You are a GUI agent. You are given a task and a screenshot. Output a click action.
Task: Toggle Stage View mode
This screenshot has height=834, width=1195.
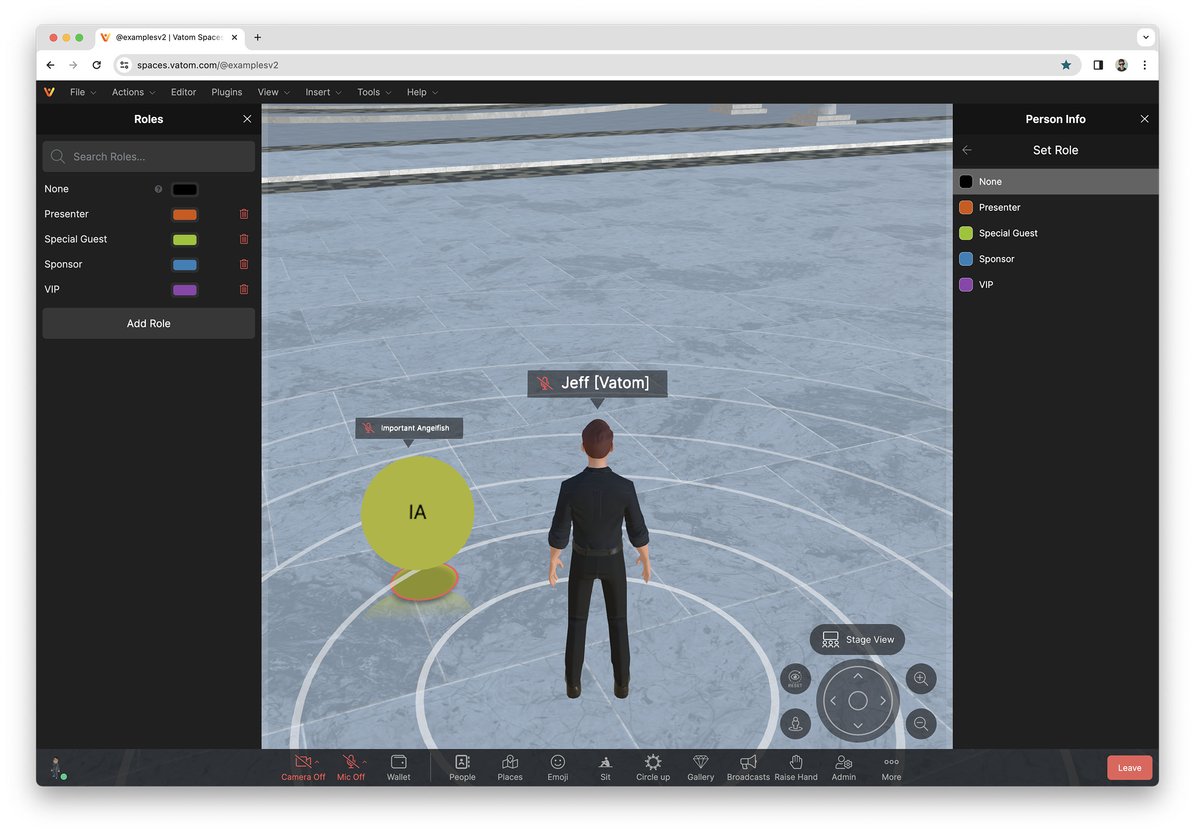[857, 639]
